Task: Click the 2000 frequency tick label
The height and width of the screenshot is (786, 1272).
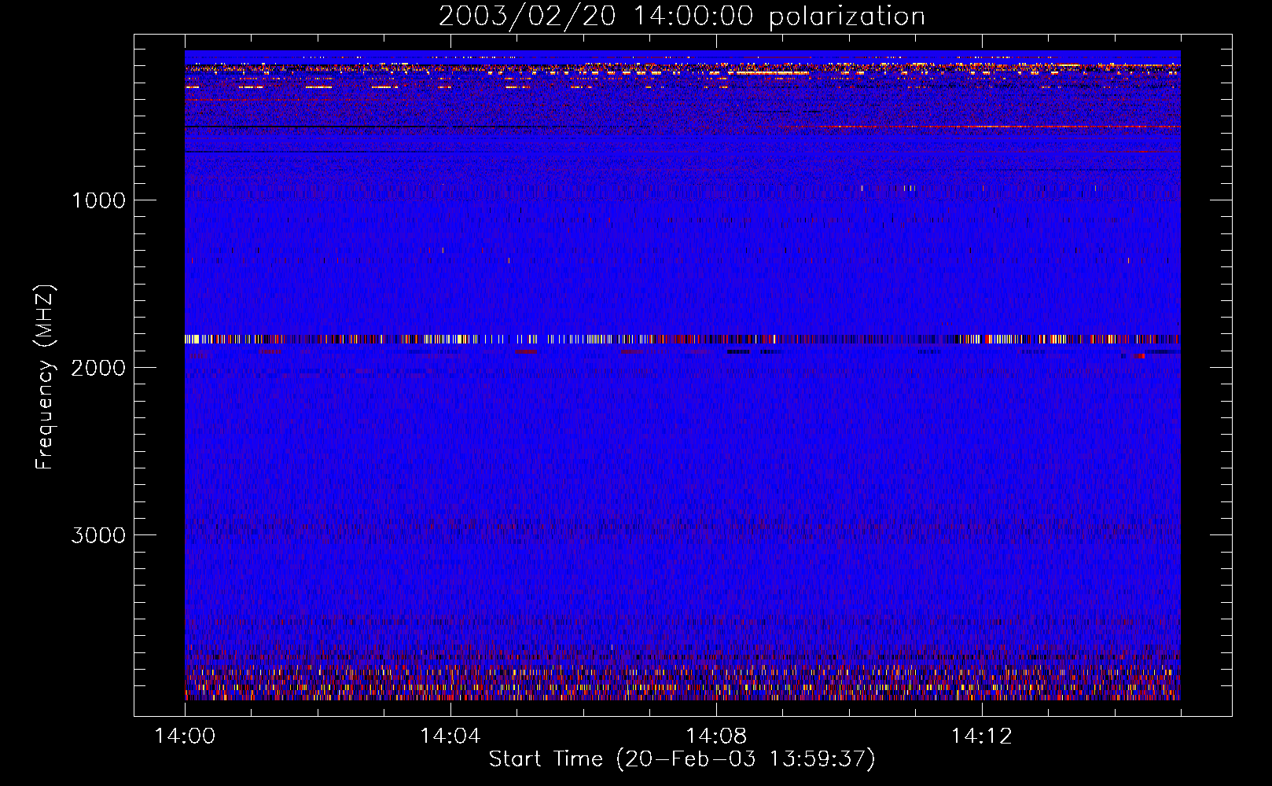Action: [98, 368]
